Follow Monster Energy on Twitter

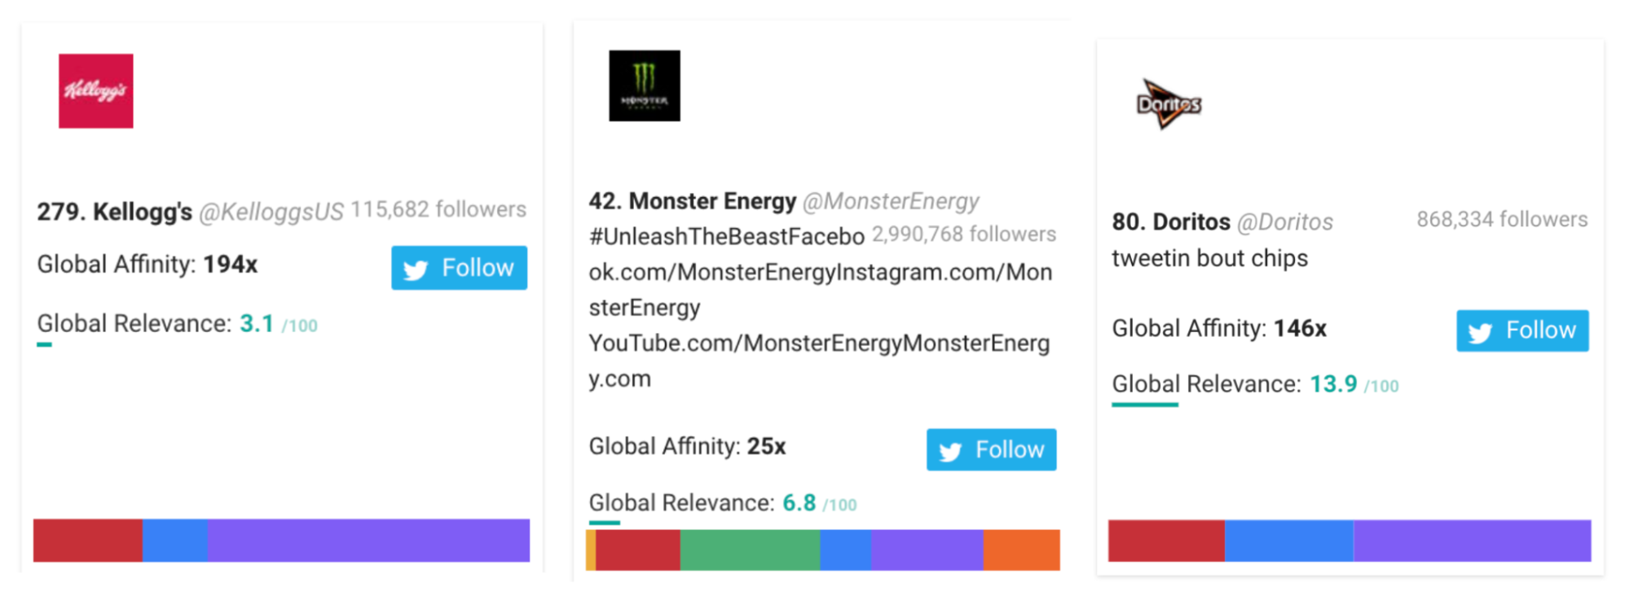tap(991, 449)
